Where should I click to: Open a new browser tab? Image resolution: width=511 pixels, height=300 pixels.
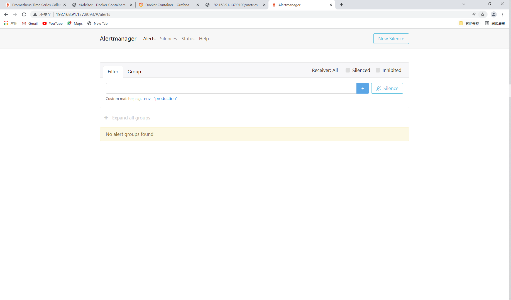[x=341, y=5]
